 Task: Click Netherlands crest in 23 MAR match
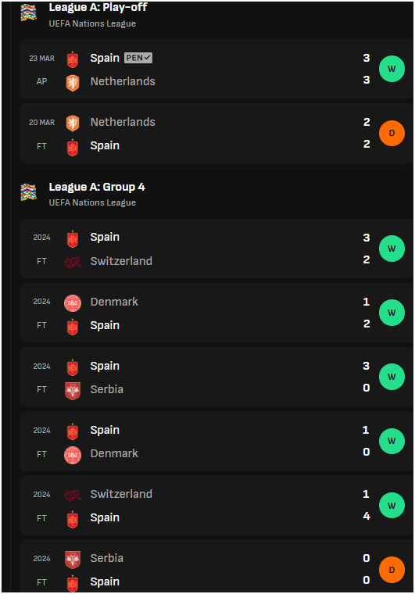pos(73,82)
